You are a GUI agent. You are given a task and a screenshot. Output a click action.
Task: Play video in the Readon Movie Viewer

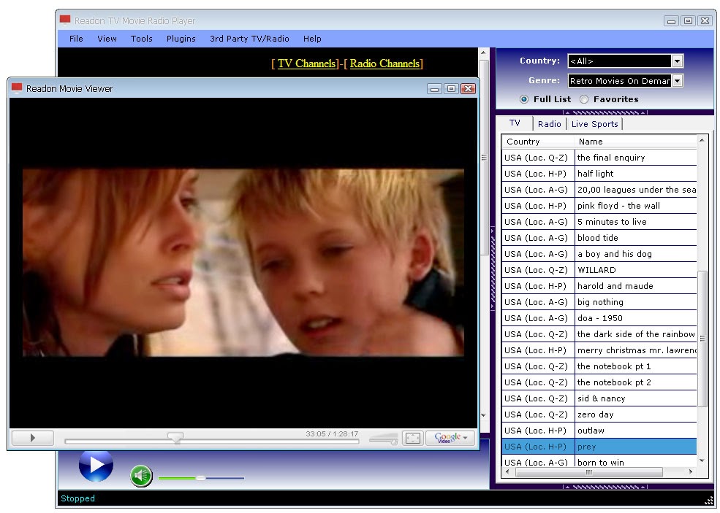pyautogui.click(x=32, y=438)
